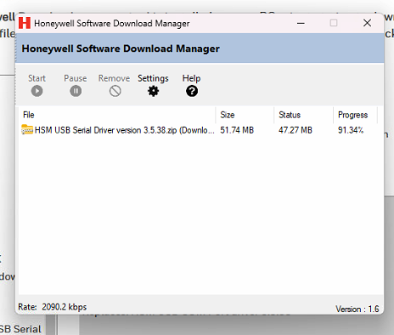Click the Settings label in toolbar

153,78
